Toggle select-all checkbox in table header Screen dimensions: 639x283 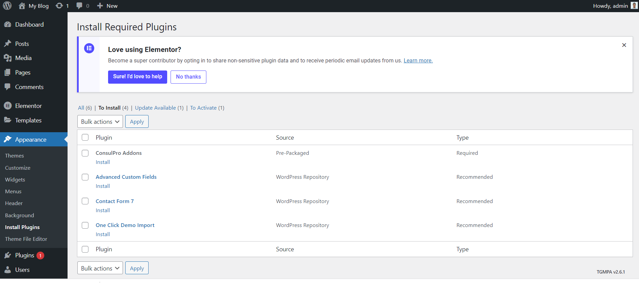85,137
